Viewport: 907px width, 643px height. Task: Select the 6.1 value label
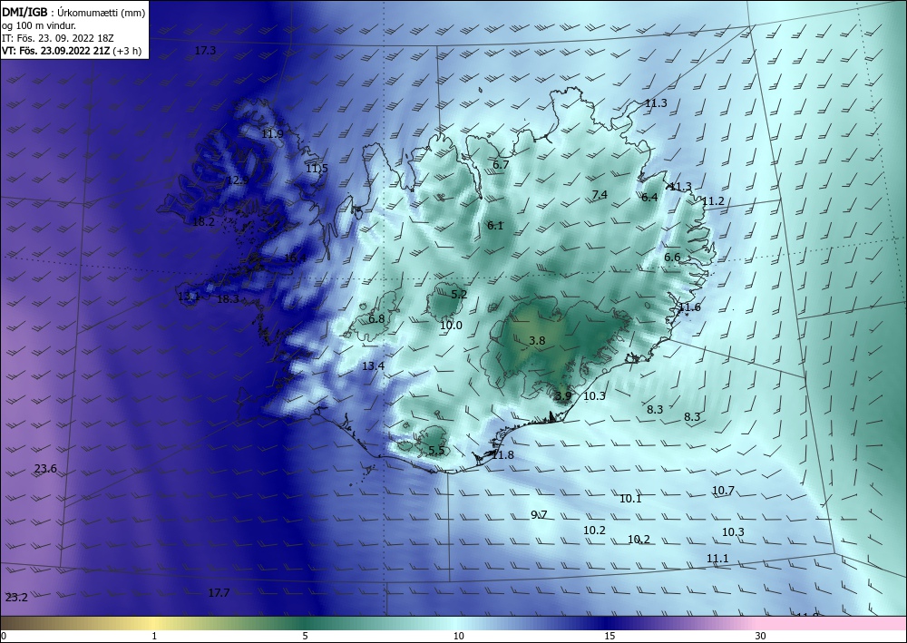pos(495,226)
